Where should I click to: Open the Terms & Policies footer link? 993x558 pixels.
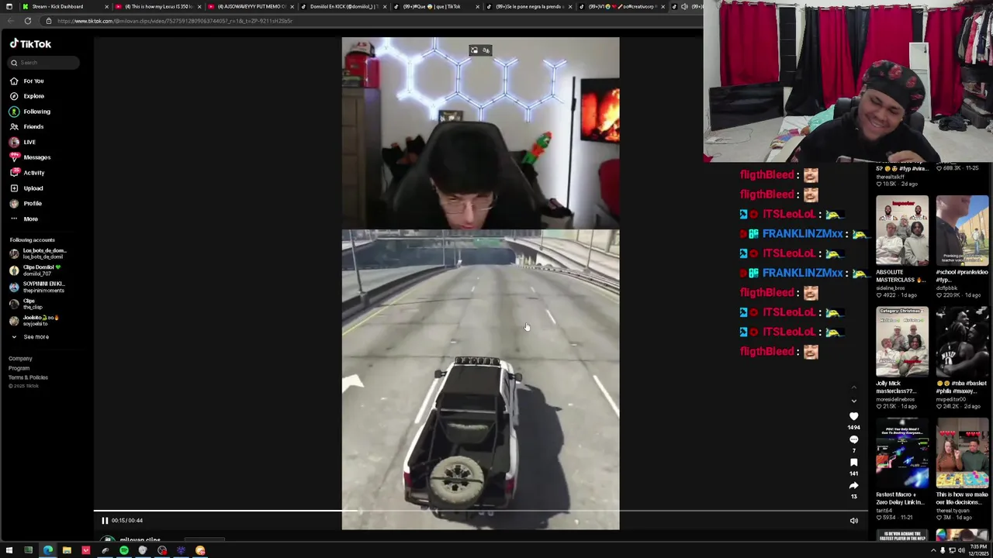[x=28, y=377]
